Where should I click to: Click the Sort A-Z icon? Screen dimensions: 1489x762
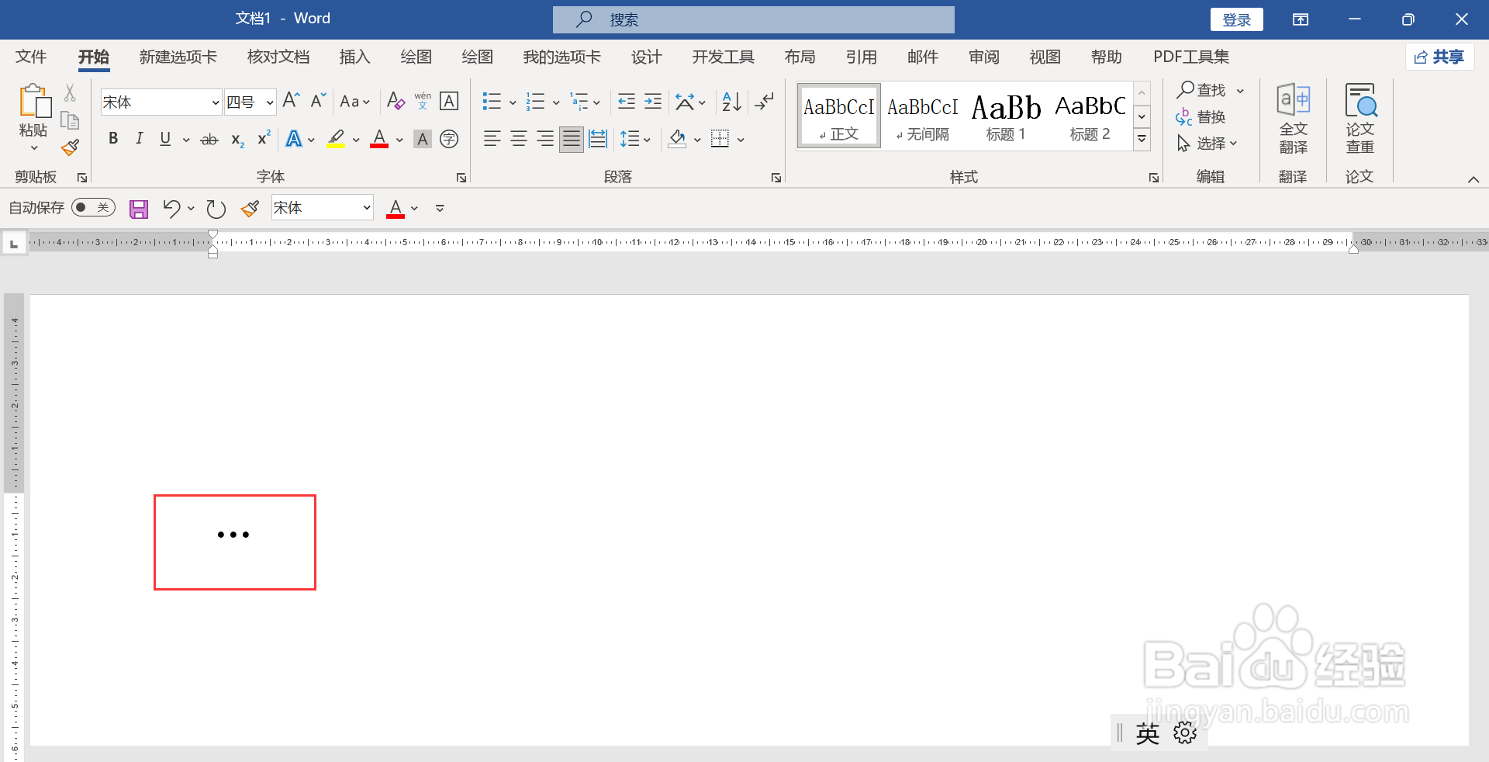[x=731, y=101]
